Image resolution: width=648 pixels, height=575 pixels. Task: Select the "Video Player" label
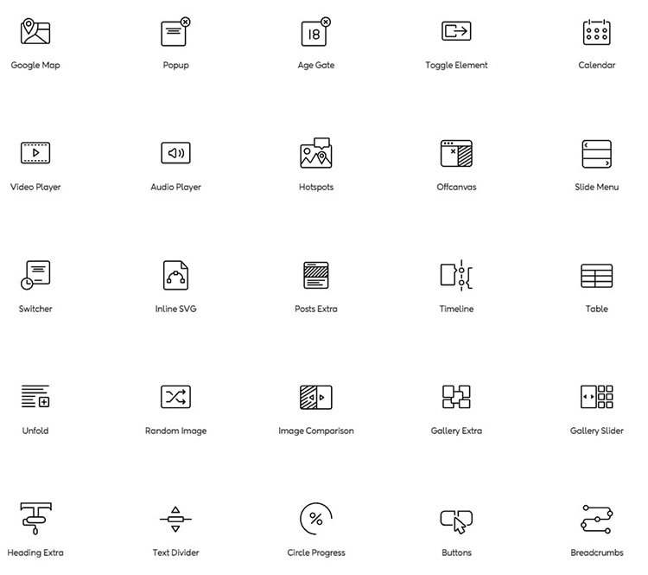coord(35,187)
